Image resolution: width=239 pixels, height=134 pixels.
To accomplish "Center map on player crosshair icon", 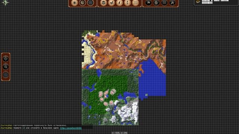I will [6, 59].
